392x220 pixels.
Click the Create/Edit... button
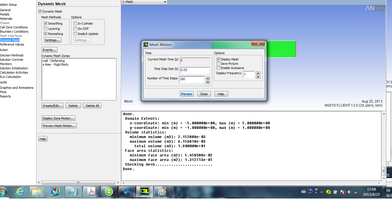[x=53, y=106]
